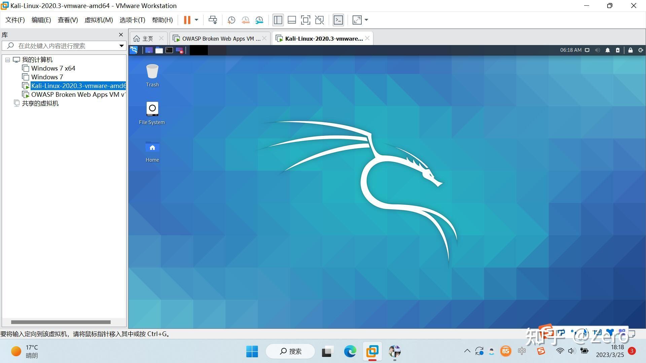Click the Kali log out icon
Screen dimensions: 646x363
point(641,50)
